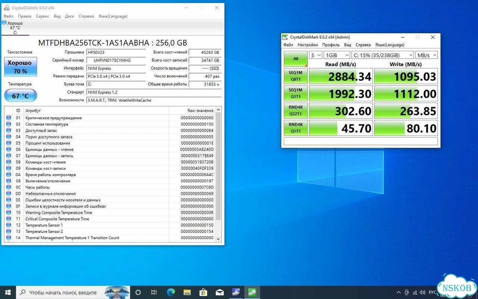478x299 pixels.
Task: Select Thermal Management Temperature 1 Transition Count row
Action: pos(110,238)
